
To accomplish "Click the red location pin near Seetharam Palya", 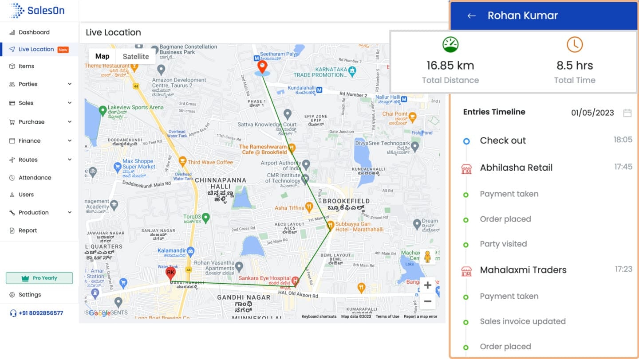I will pyautogui.click(x=262, y=67).
